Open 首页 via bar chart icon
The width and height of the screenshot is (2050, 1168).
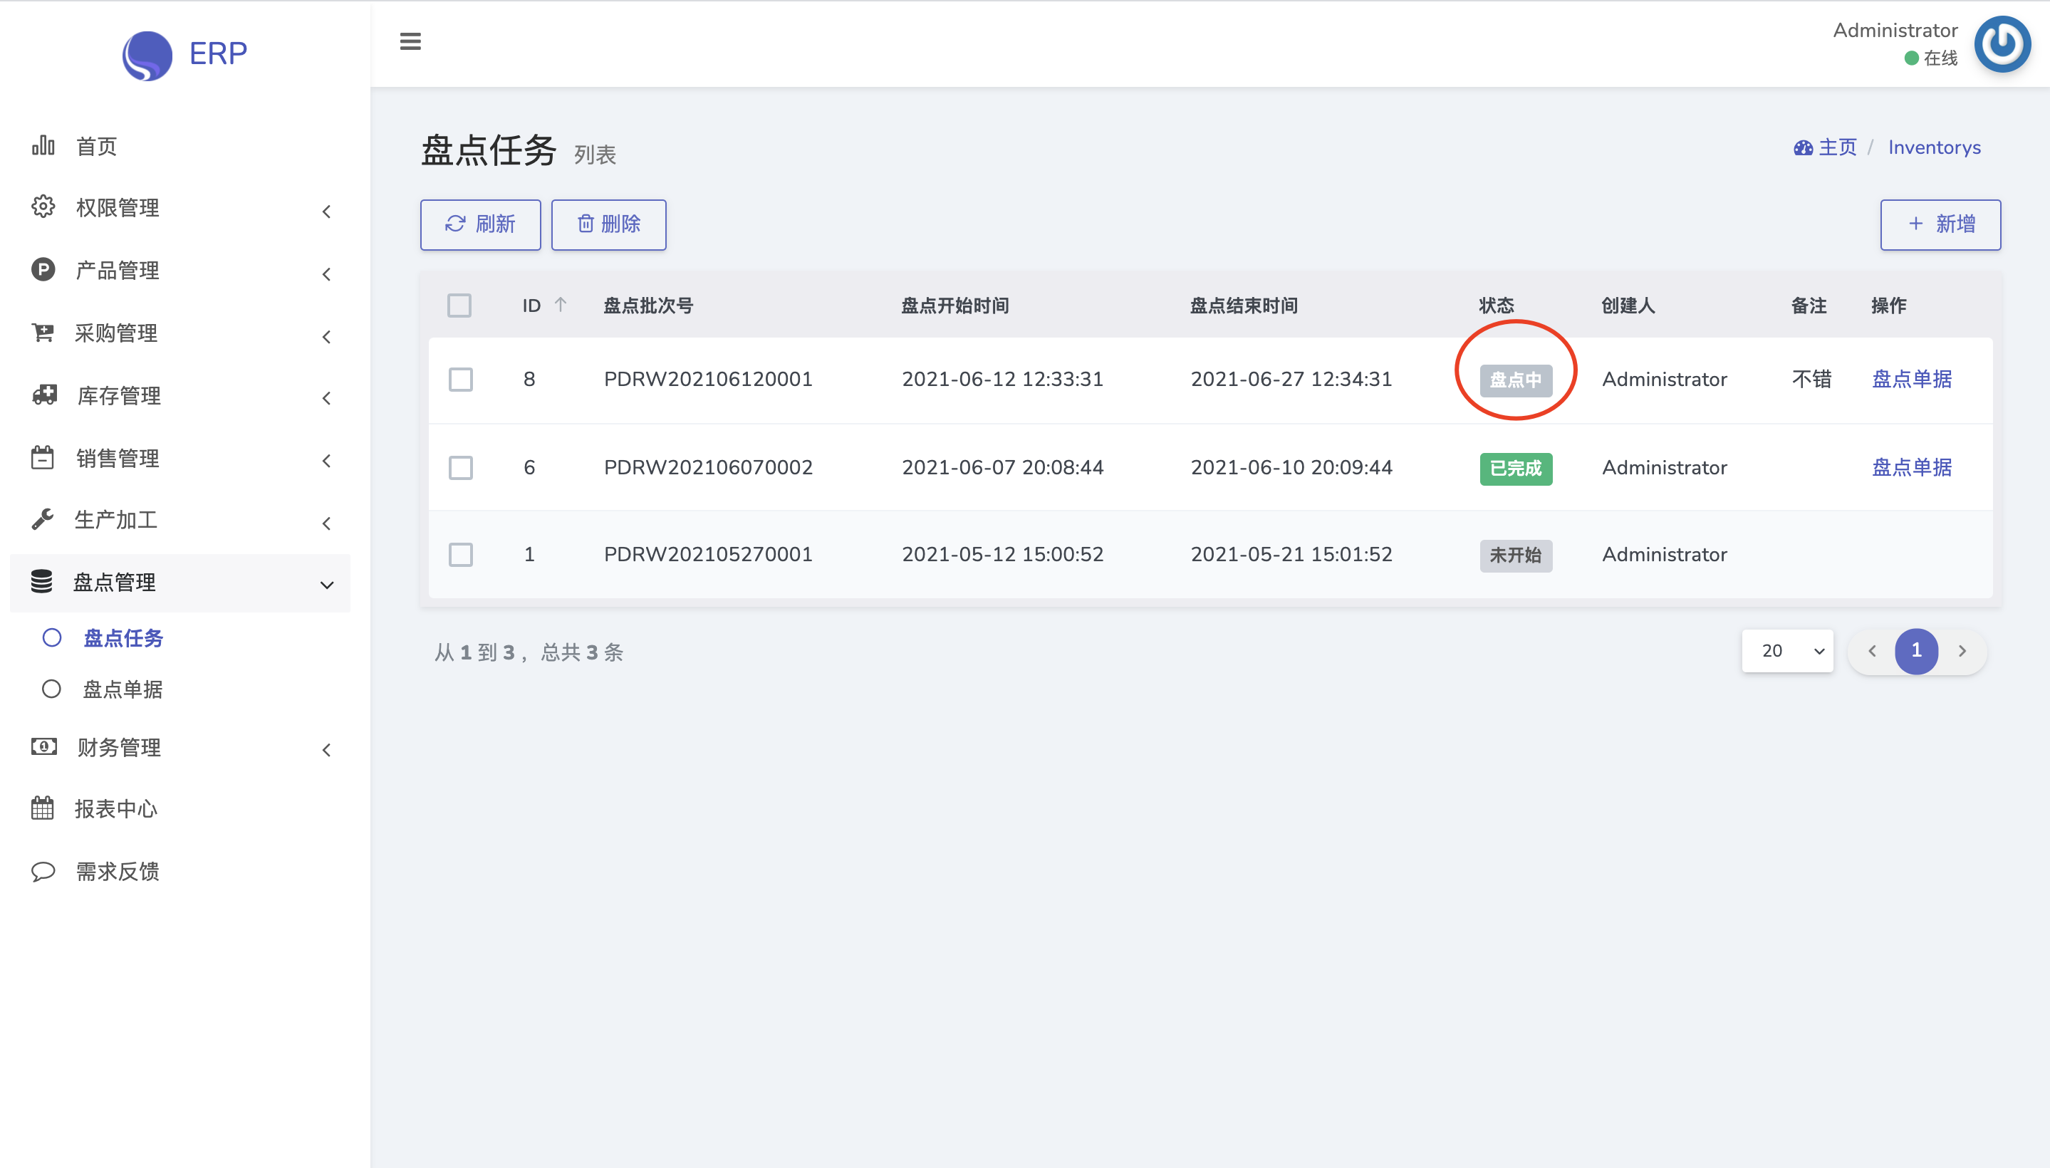[x=43, y=146]
